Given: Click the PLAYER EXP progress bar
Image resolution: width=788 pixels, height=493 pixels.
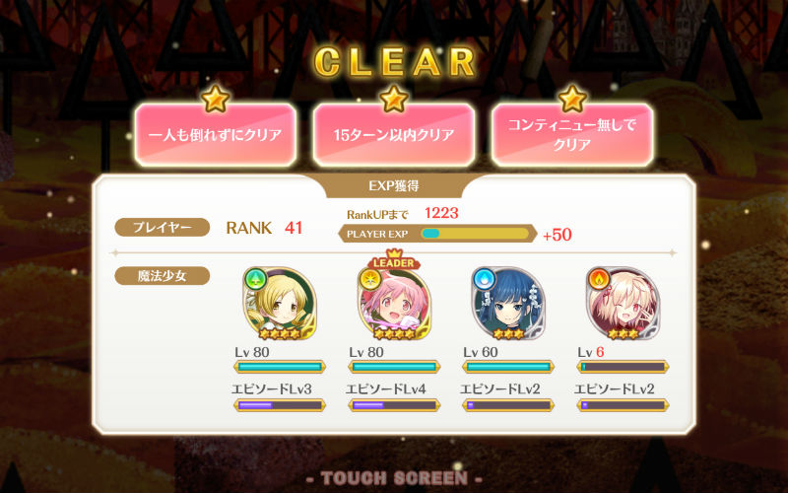Looking at the screenshot, I should (x=475, y=234).
